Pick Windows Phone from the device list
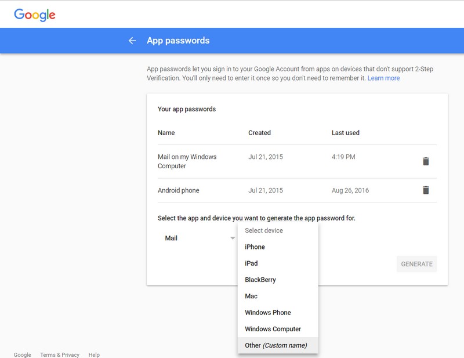Viewport: 464px width, 358px height. (x=278, y=312)
